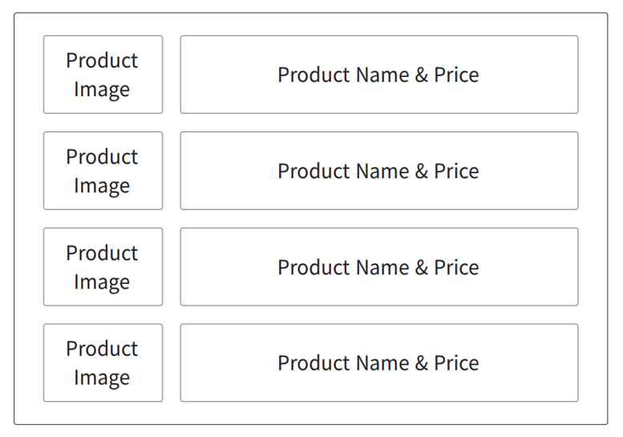Click the word "Product" in the bottom image box
Image resolution: width=623 pixels, height=437 pixels.
coord(102,349)
